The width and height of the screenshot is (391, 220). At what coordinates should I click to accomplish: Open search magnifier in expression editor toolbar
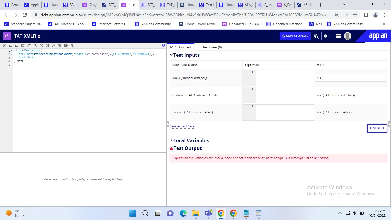click(35, 45)
